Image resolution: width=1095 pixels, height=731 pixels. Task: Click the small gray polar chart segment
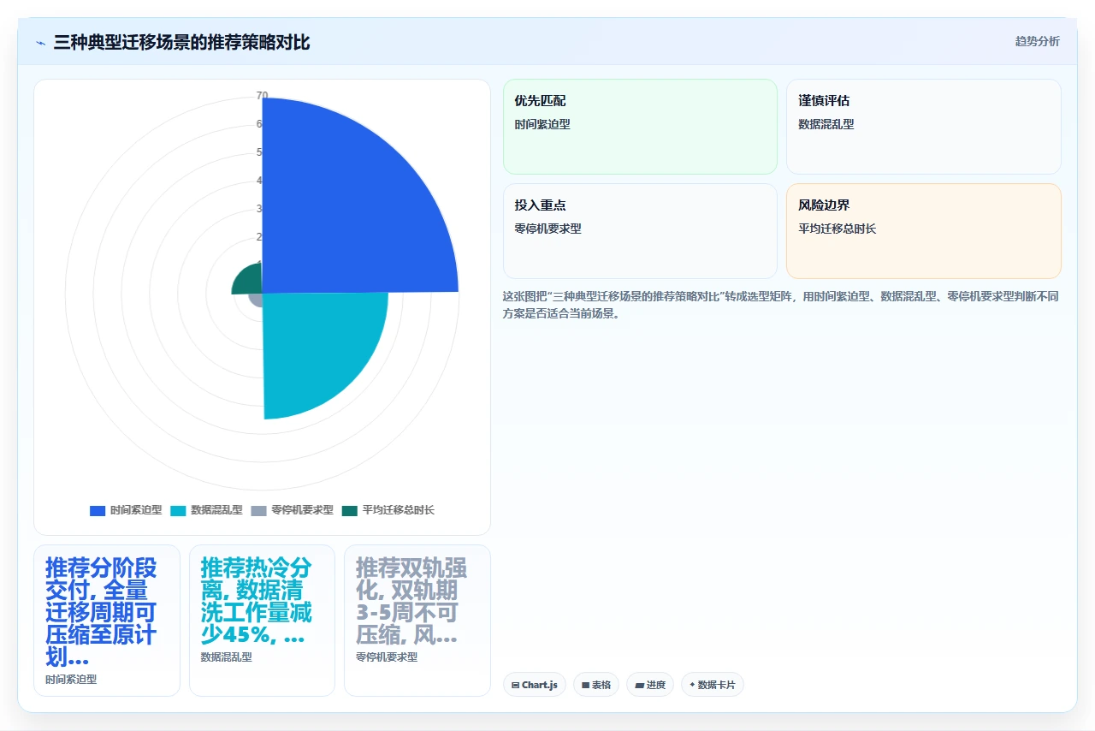pos(256,300)
